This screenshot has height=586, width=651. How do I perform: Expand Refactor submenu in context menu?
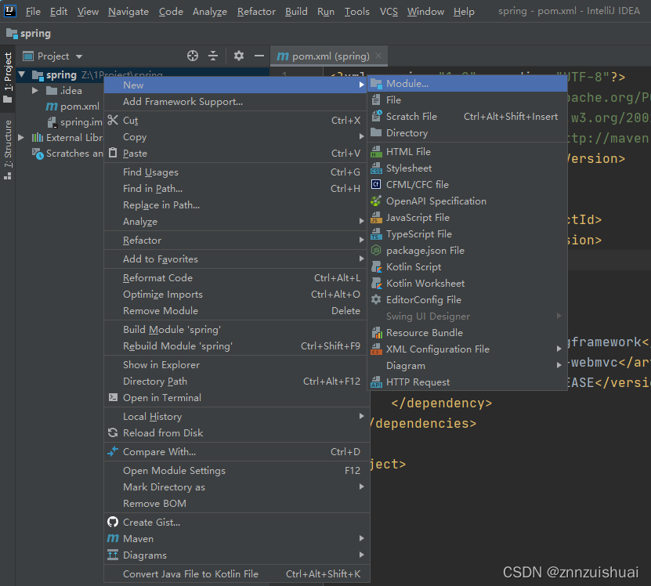(237, 240)
